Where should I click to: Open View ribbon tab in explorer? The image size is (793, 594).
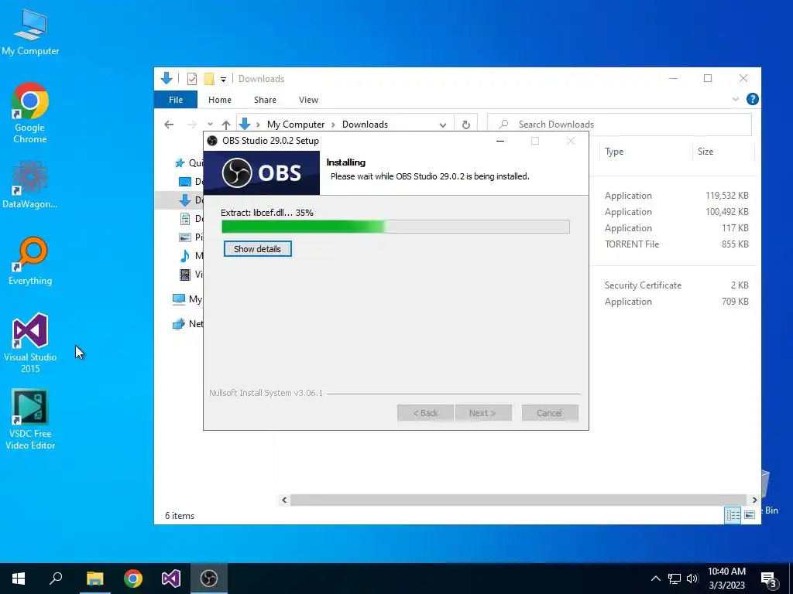click(308, 100)
